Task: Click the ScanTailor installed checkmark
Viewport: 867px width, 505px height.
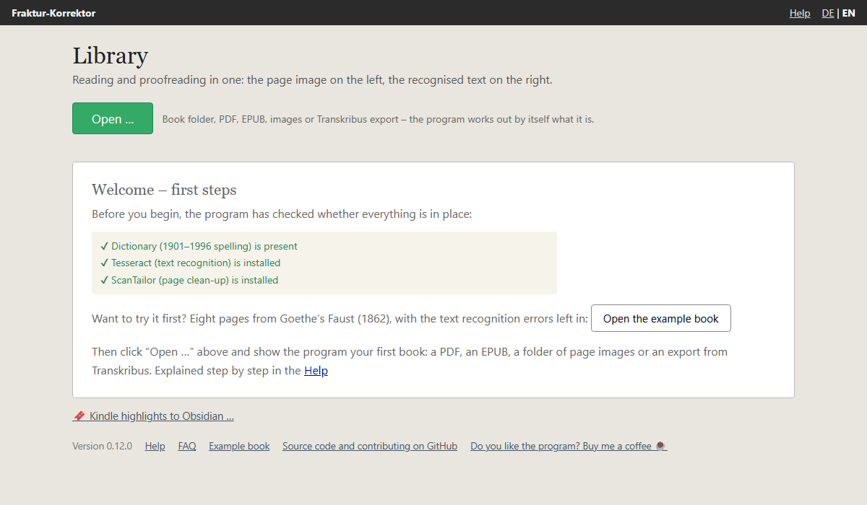Action: coord(105,280)
